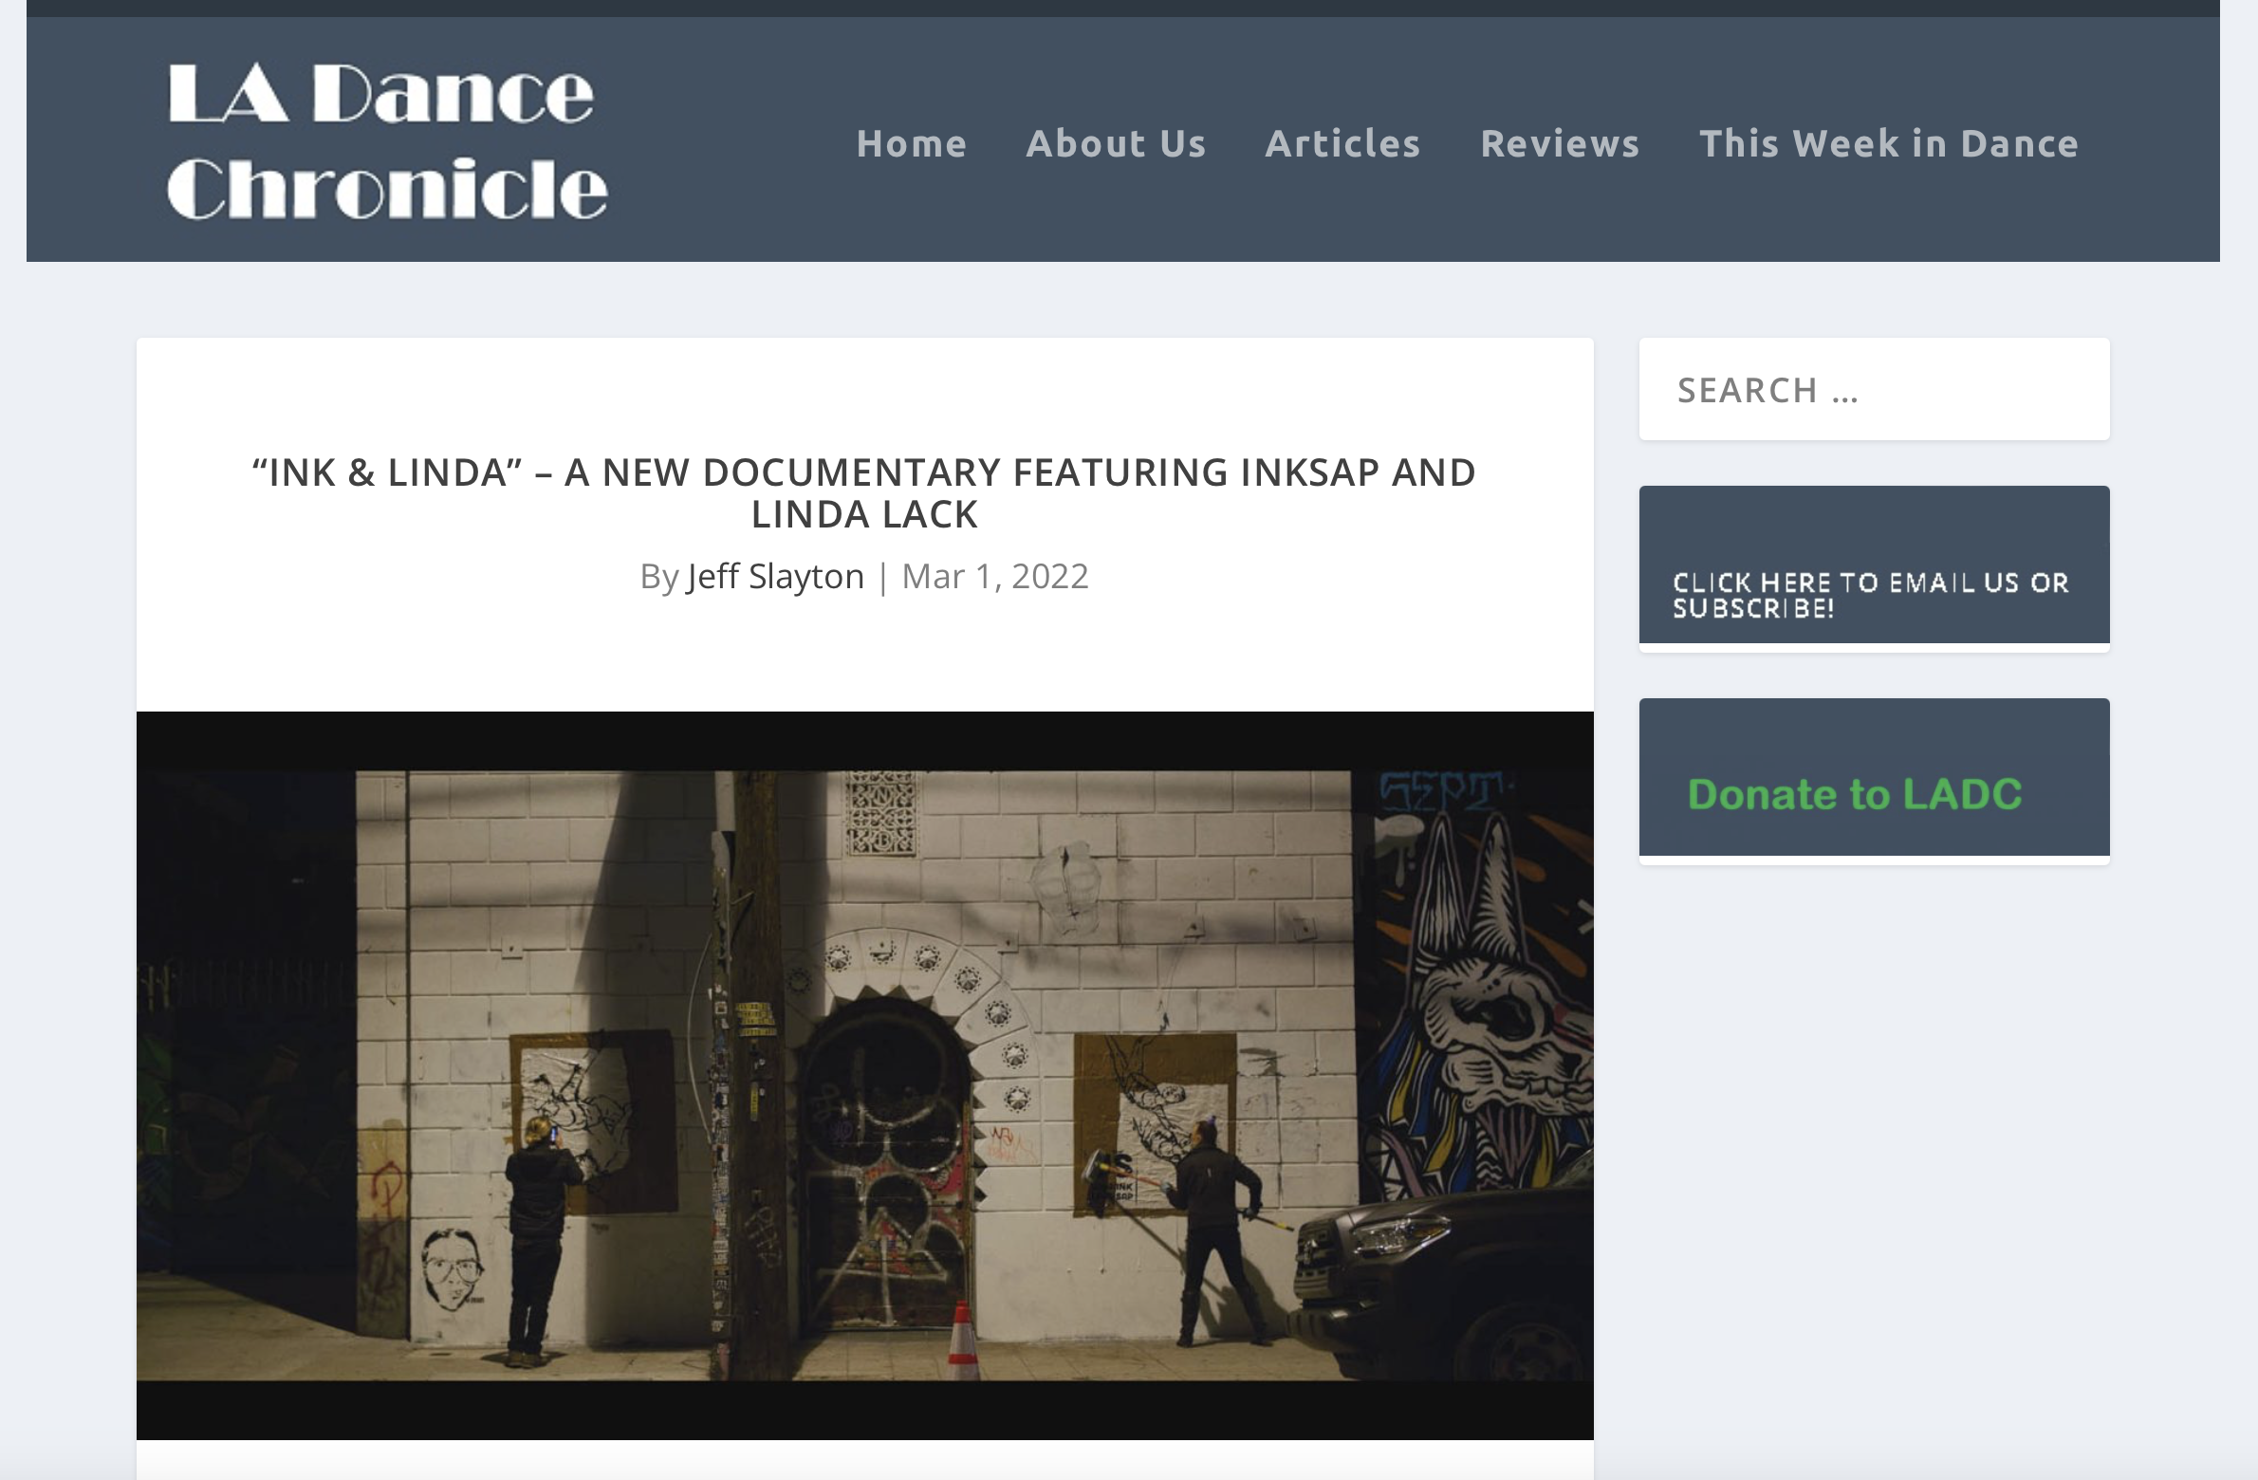Image resolution: width=2258 pixels, height=1480 pixels.
Task: Open the Articles menu
Action: click(x=1342, y=143)
